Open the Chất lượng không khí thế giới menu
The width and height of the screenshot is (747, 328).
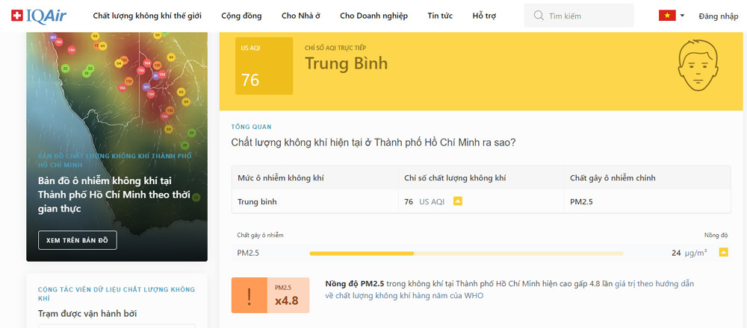click(x=148, y=16)
